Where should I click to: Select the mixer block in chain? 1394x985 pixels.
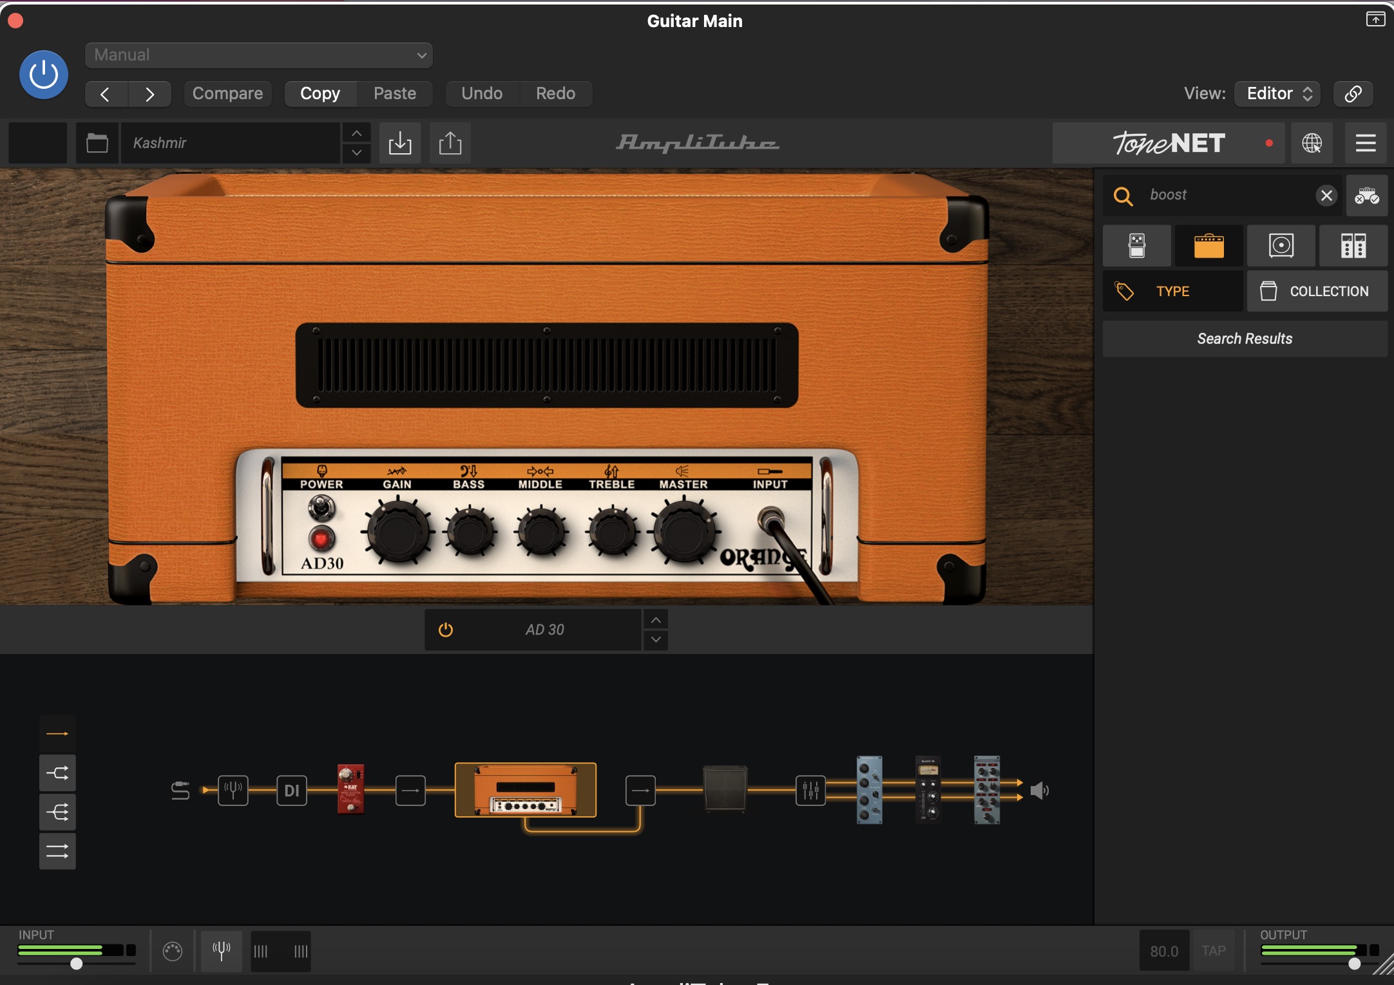(811, 790)
